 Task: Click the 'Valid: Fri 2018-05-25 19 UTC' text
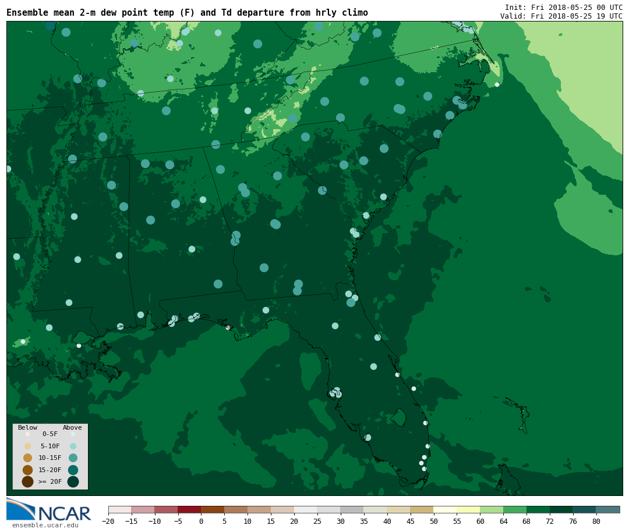click(561, 16)
